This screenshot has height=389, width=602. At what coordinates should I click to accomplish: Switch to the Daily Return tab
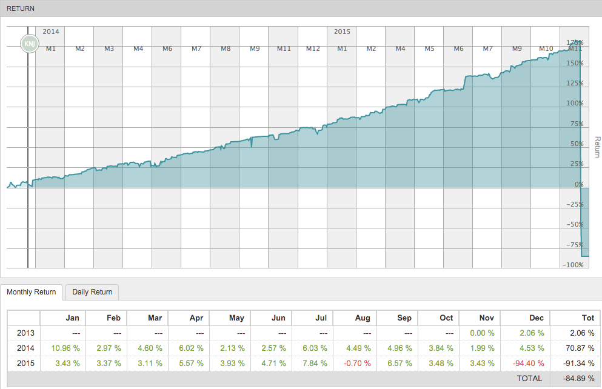coord(92,292)
